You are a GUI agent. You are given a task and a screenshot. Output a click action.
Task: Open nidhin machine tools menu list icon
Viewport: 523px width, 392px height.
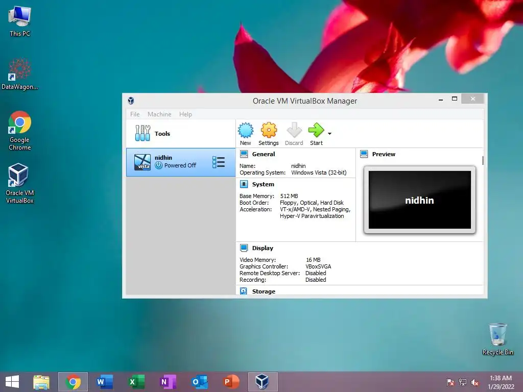coord(219,162)
